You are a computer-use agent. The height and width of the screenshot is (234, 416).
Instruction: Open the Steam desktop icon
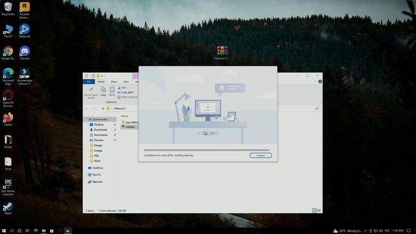pyautogui.click(x=8, y=207)
